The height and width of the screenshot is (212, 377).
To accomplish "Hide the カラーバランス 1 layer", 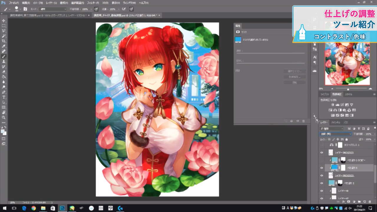I will pos(322,145).
